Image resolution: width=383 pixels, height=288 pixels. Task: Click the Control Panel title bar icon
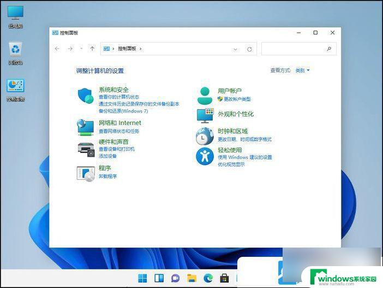55,33
